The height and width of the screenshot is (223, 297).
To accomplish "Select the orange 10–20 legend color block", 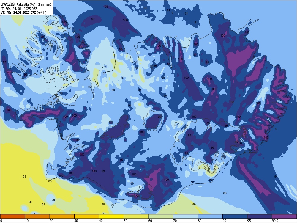I will (37, 216).
